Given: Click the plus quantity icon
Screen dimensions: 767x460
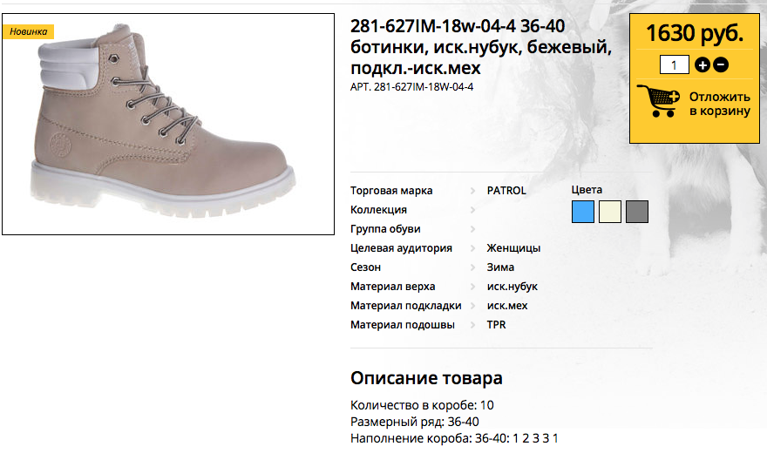Looking at the screenshot, I should pyautogui.click(x=703, y=64).
